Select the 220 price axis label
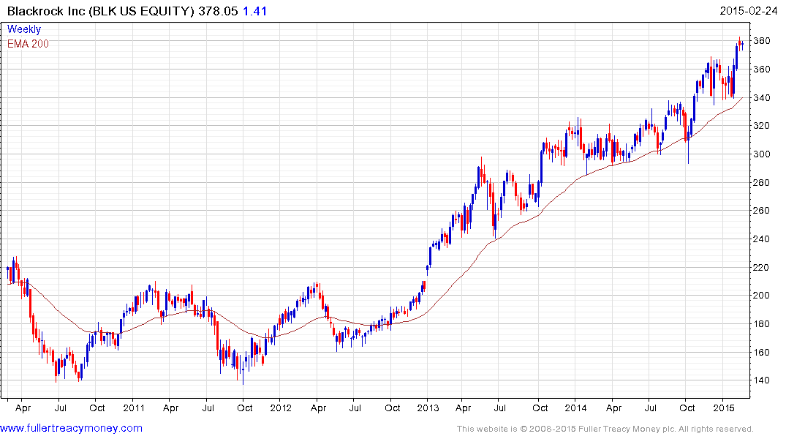Screen dimensions: 786x439 coord(762,267)
